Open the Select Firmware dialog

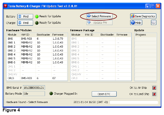(x=99, y=16)
